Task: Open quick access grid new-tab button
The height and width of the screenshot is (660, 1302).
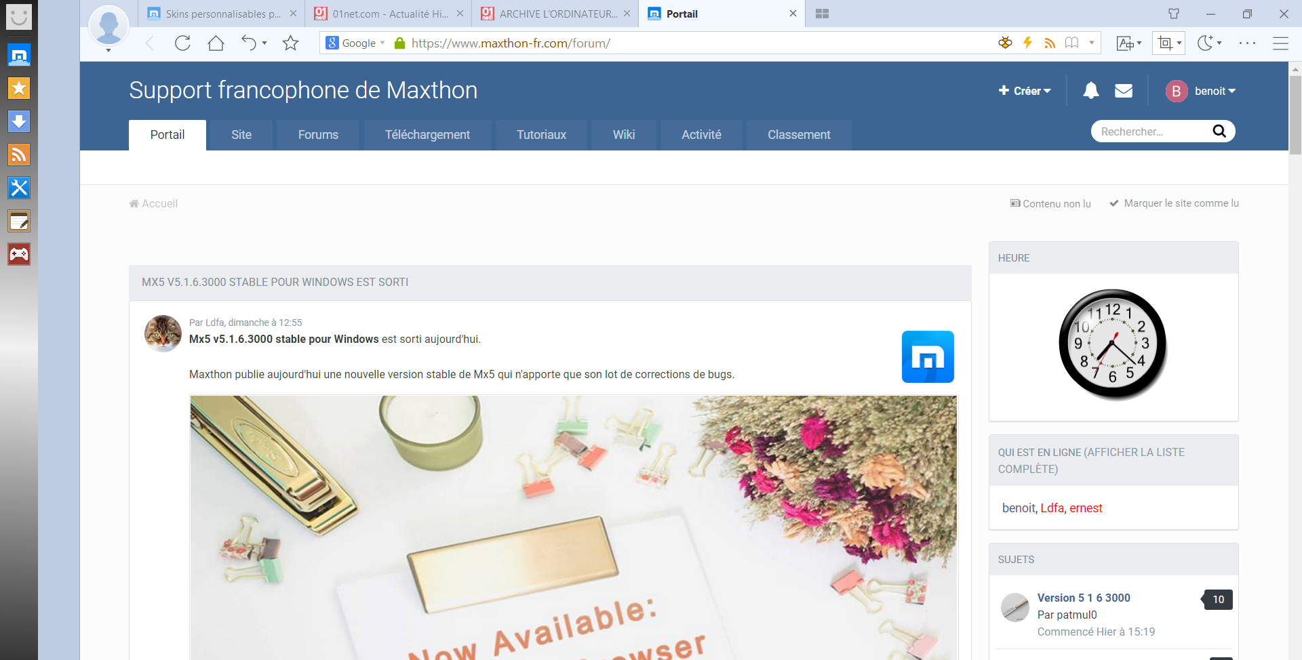Action: click(x=822, y=14)
